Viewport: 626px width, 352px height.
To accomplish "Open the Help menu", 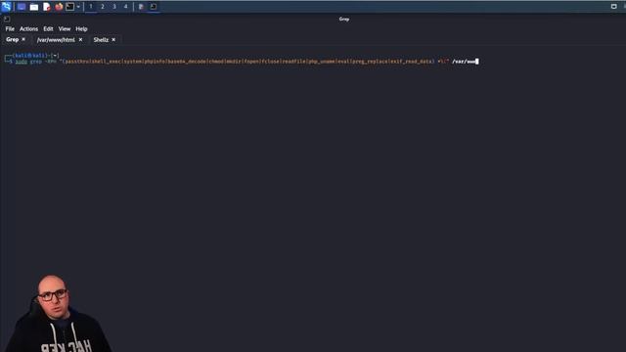I will [x=81, y=28].
